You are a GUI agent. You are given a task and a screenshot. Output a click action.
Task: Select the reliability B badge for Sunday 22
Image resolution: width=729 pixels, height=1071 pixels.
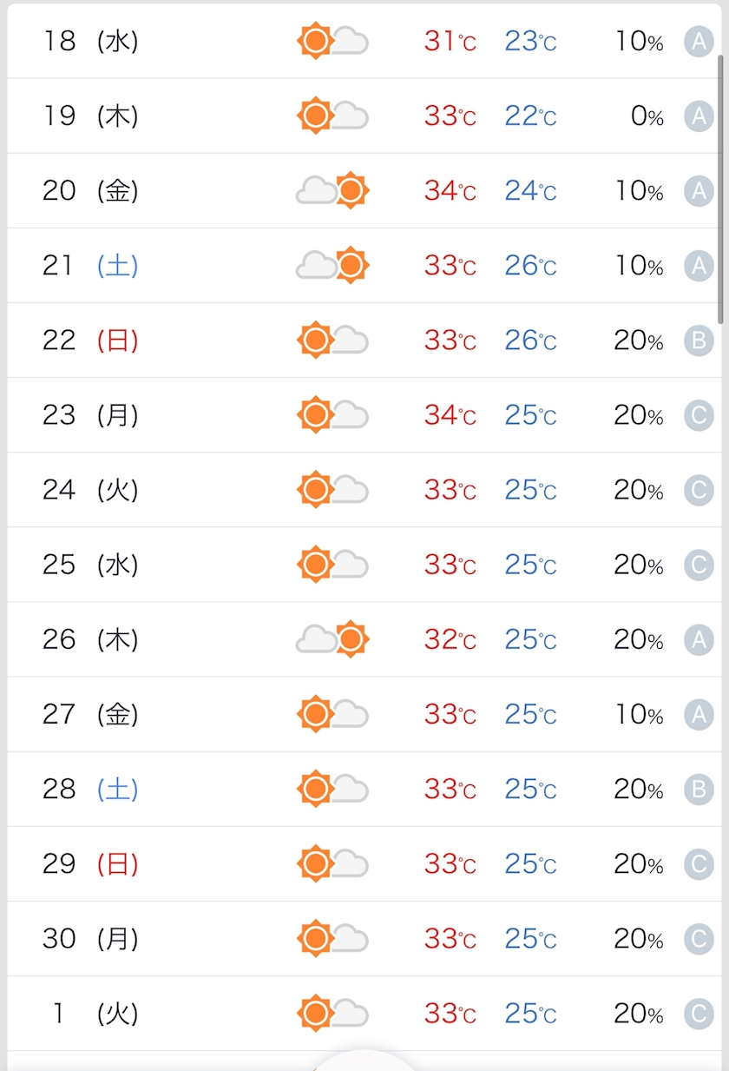tap(699, 340)
